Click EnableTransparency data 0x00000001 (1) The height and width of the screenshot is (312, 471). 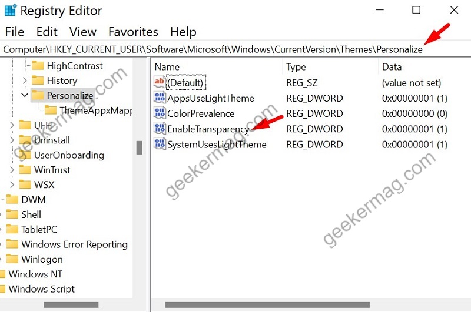click(x=414, y=129)
